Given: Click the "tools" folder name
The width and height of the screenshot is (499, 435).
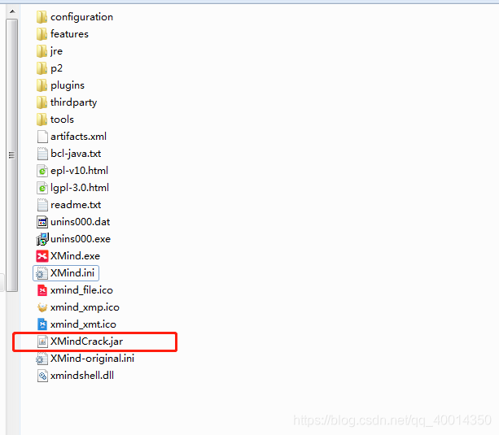Looking at the screenshot, I should click(62, 120).
